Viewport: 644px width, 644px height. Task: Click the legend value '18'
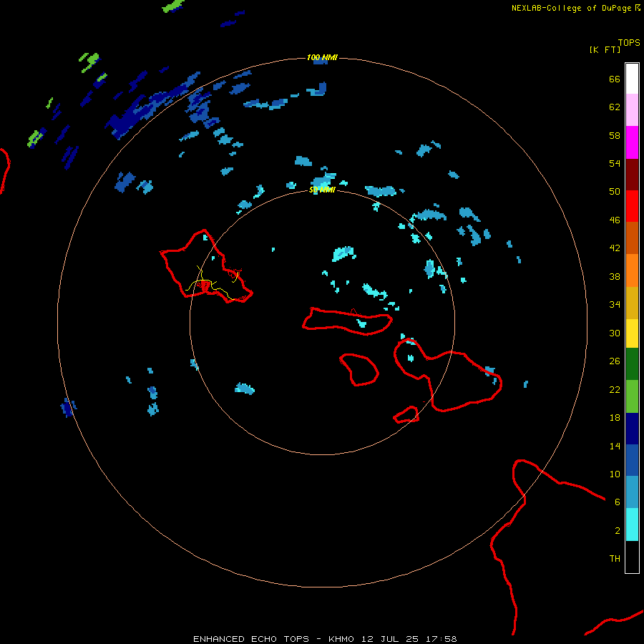[615, 418]
